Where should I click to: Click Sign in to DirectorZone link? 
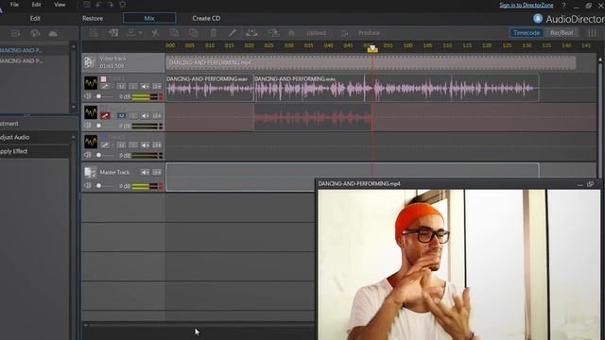[527, 5]
